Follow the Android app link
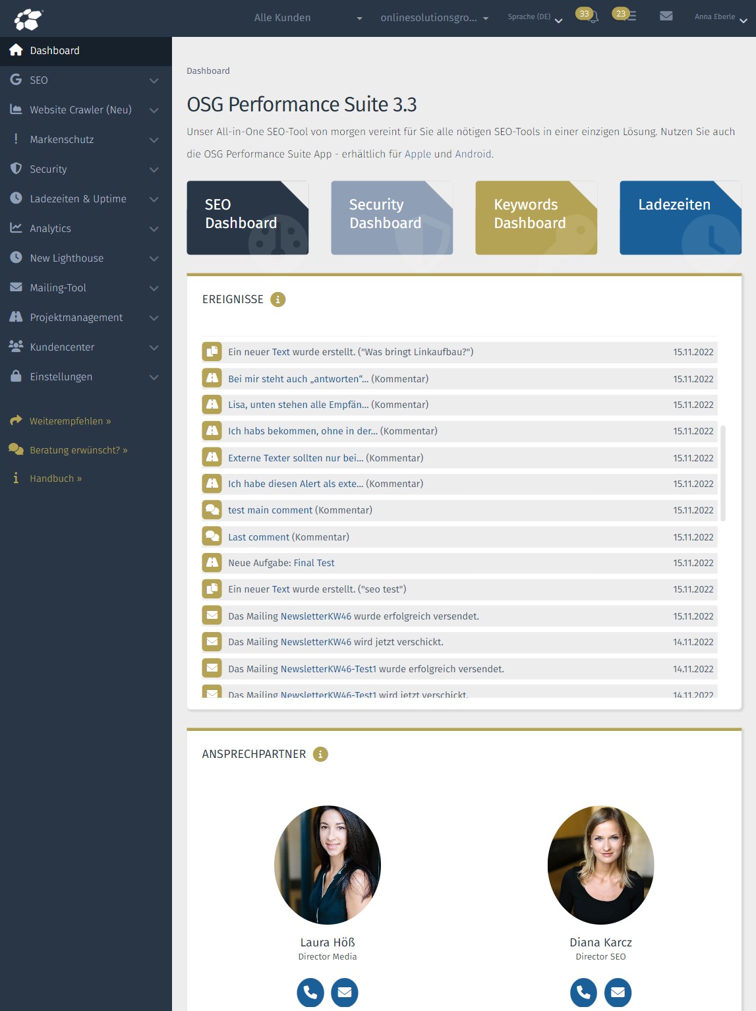This screenshot has height=1011, width=756. click(473, 154)
